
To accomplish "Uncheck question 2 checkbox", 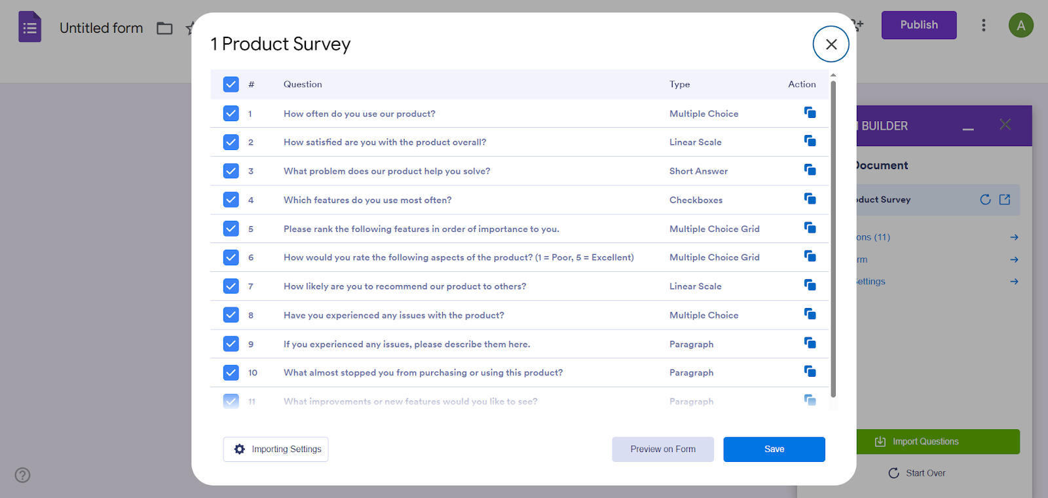I will coord(231,142).
